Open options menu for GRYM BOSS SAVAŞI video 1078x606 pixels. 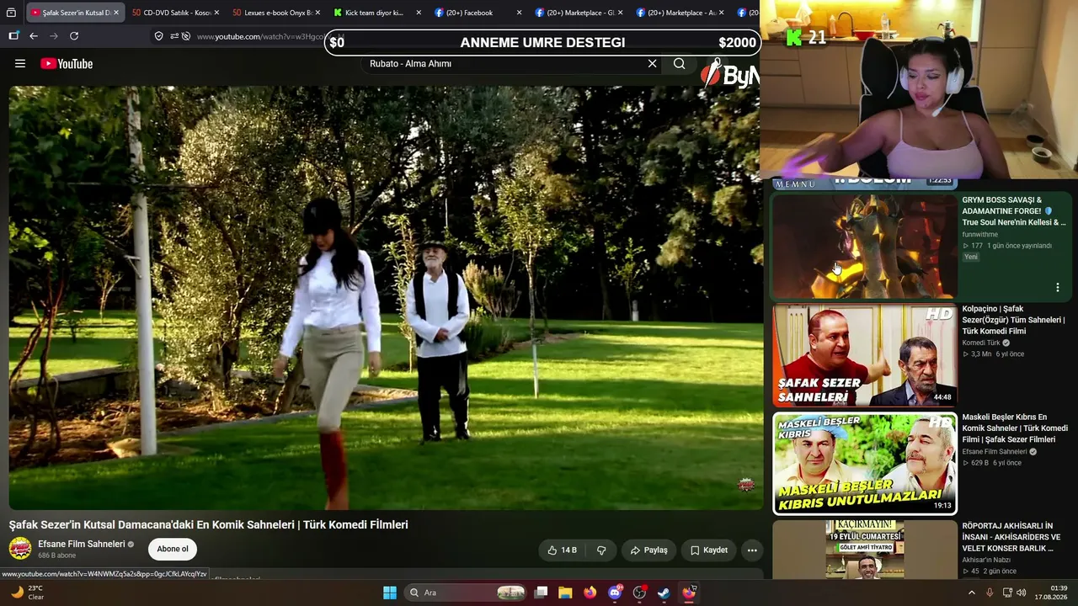click(x=1057, y=288)
